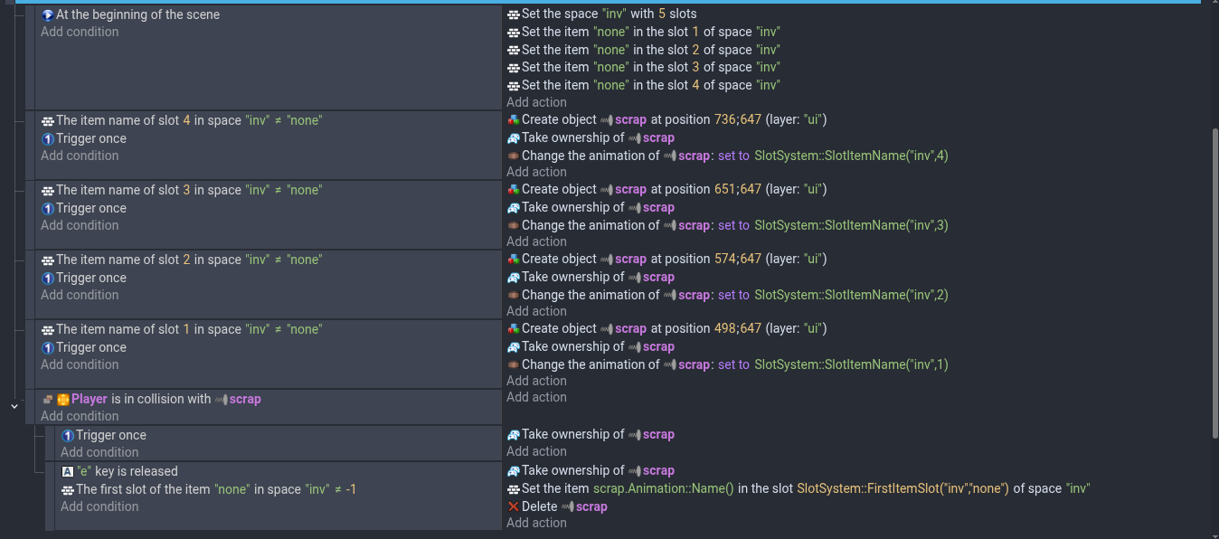Select the position value 574;647
This screenshot has width=1219, height=539.
point(738,259)
